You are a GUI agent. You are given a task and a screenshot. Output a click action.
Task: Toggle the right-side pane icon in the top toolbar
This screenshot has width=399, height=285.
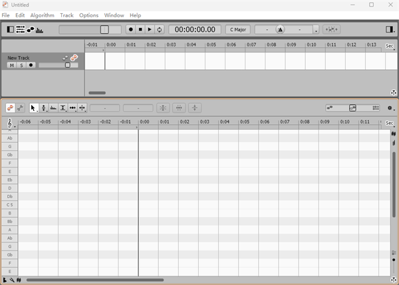click(389, 29)
